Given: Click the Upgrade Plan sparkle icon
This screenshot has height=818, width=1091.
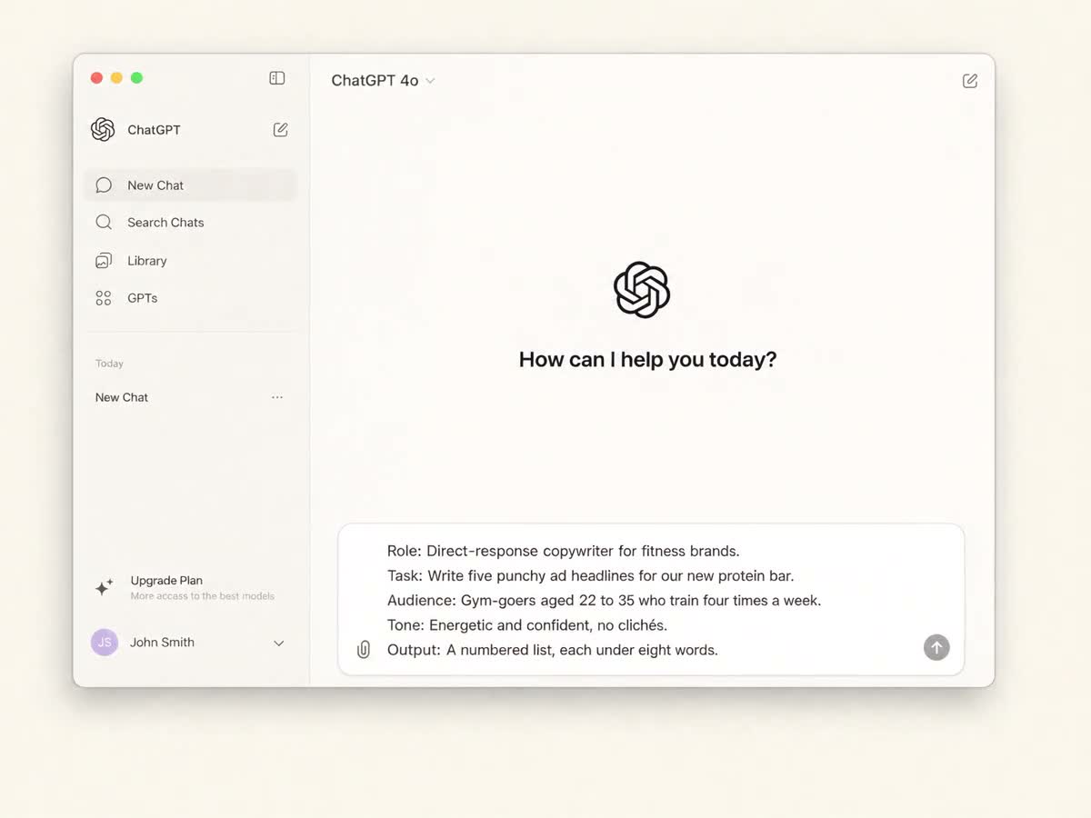Looking at the screenshot, I should point(105,587).
